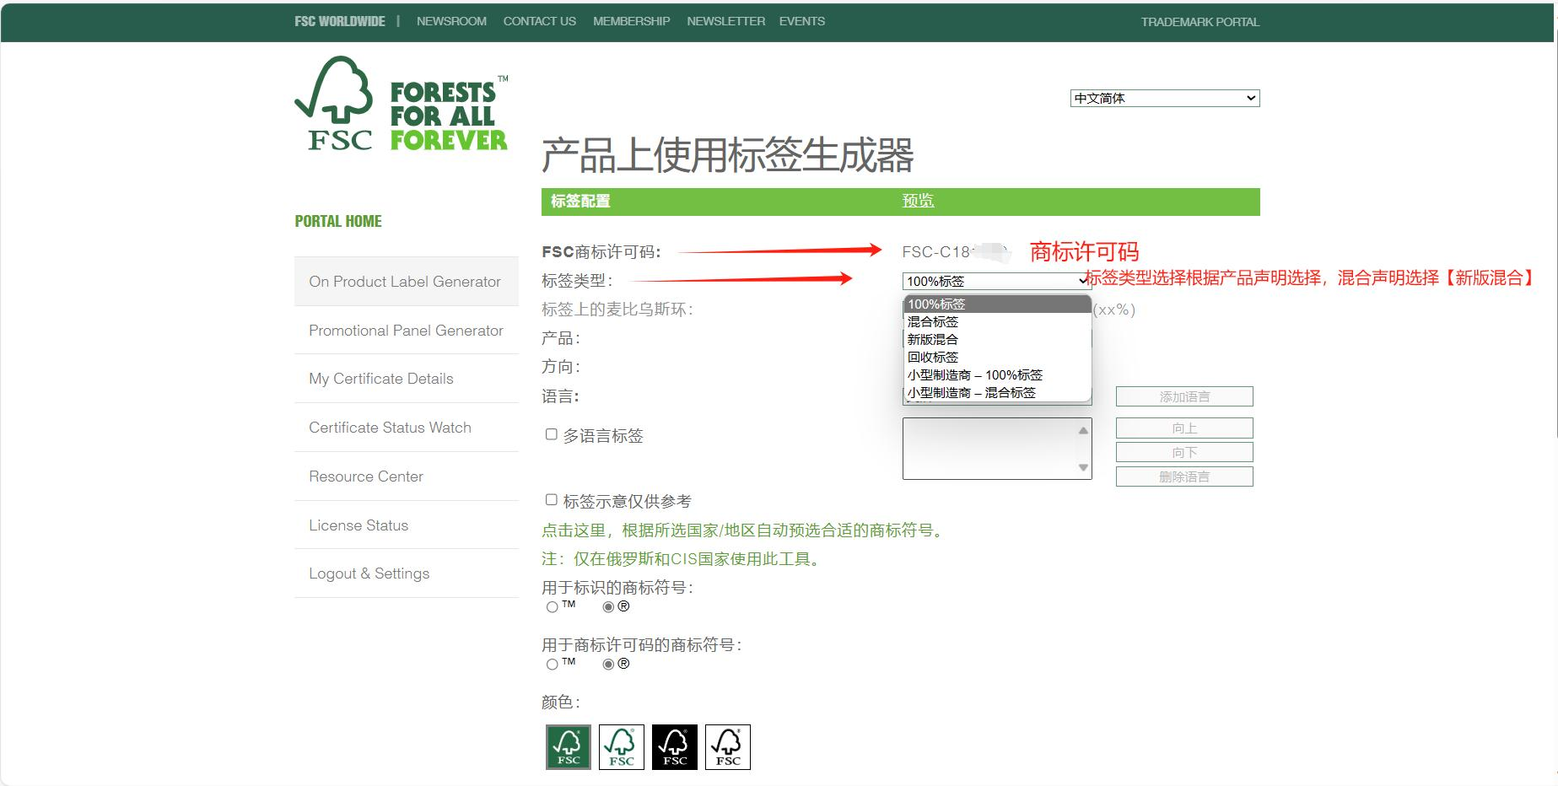This screenshot has height=786, width=1558.
Task: Click the FSC-C18 license code value
Action: [955, 252]
